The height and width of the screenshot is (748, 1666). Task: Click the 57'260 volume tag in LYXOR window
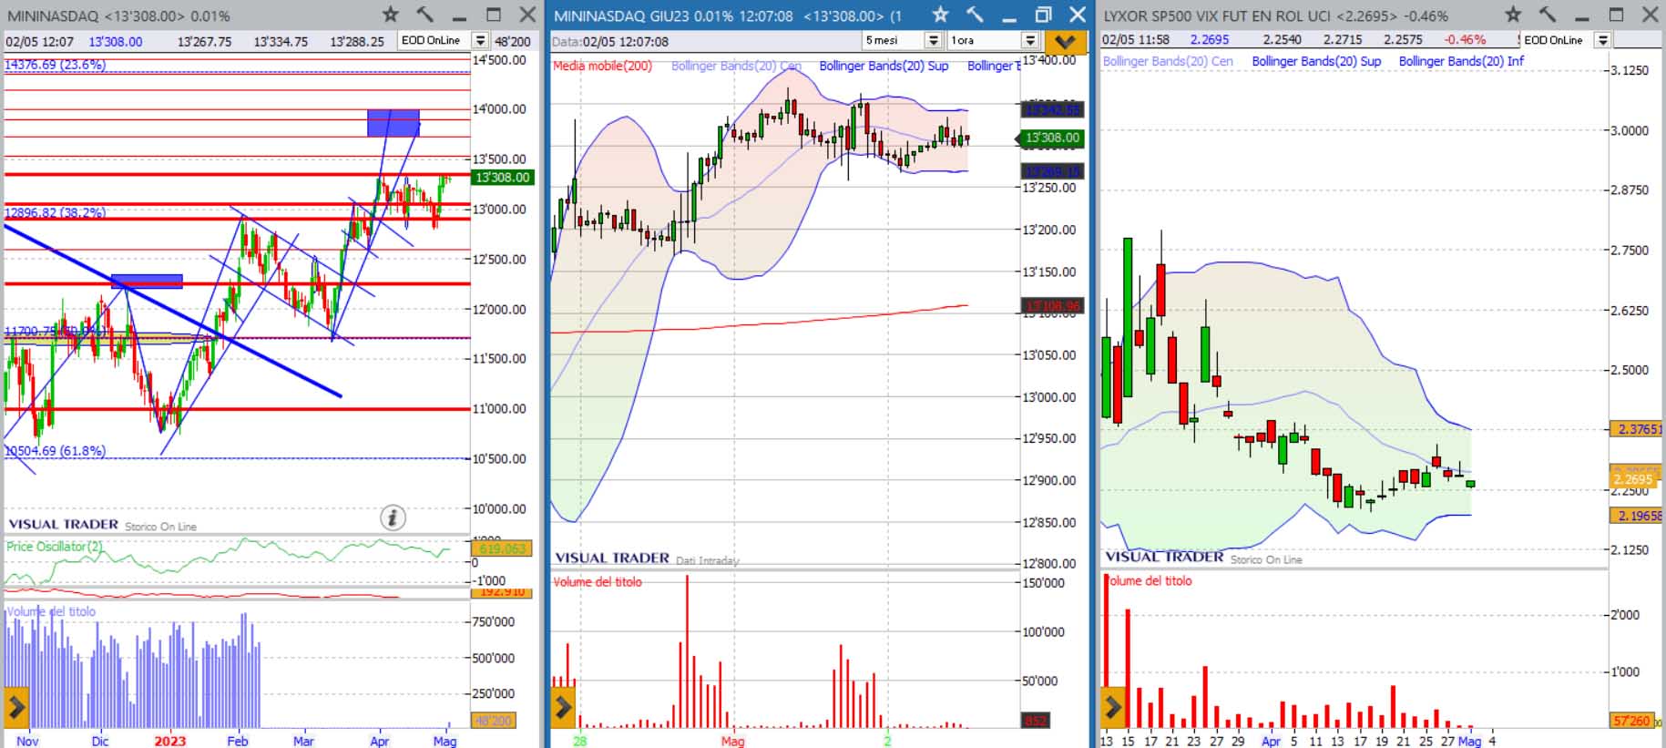(1631, 721)
